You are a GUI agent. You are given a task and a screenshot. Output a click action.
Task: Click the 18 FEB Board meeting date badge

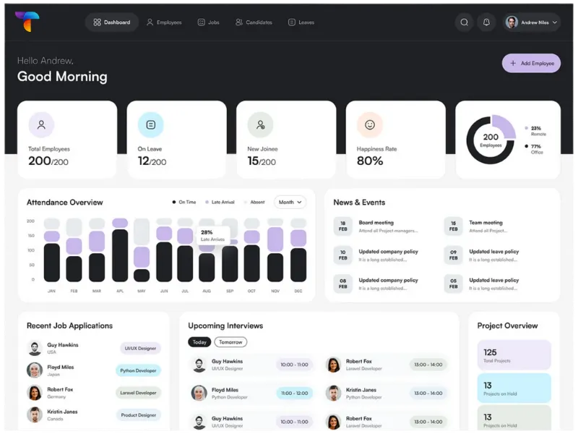342,226
